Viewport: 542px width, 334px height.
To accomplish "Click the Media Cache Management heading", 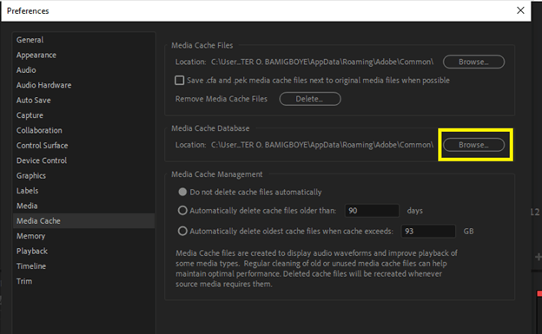I will (217, 174).
